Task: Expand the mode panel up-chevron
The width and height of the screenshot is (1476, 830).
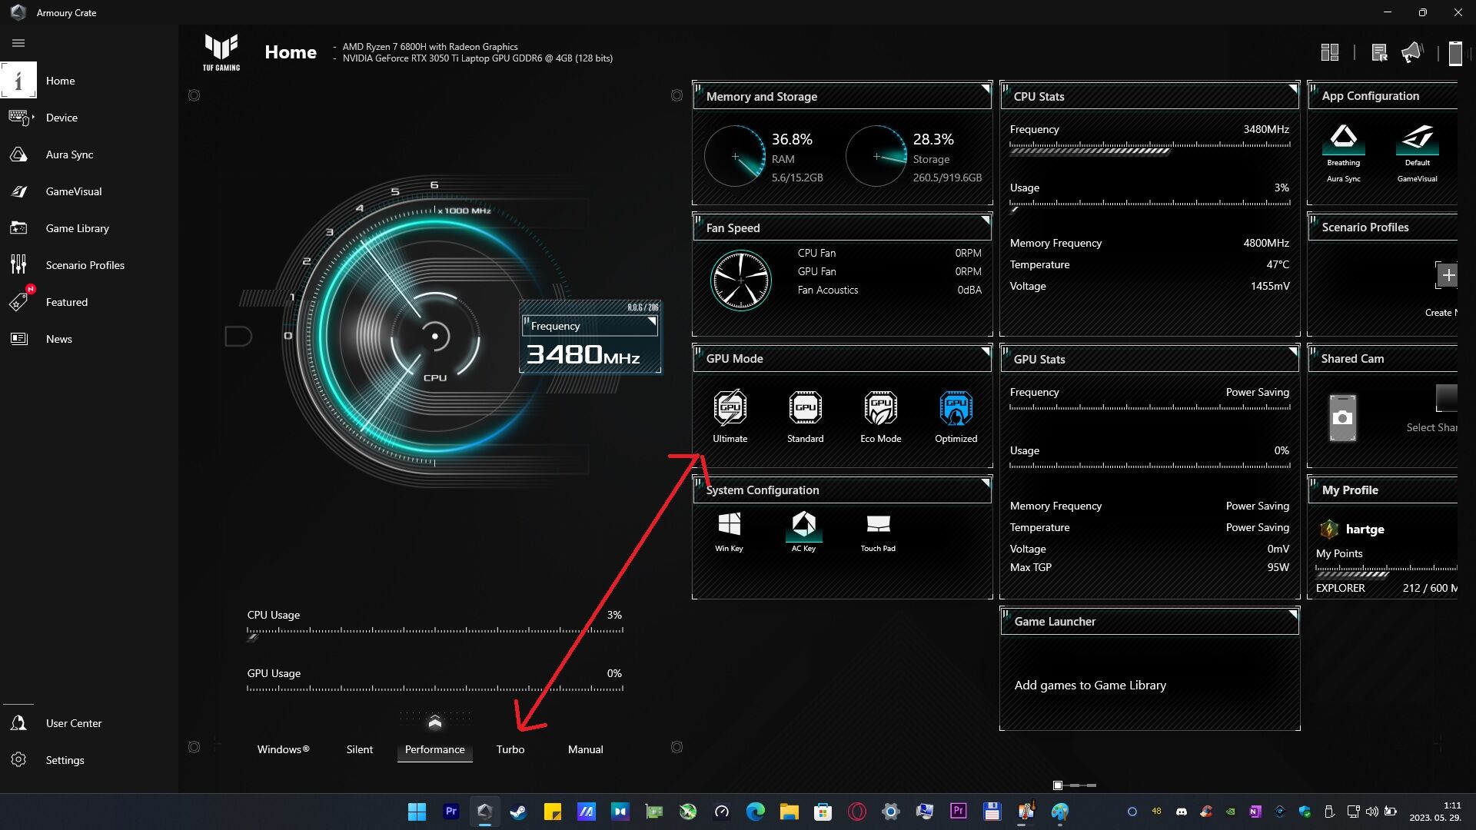Action: point(434,722)
